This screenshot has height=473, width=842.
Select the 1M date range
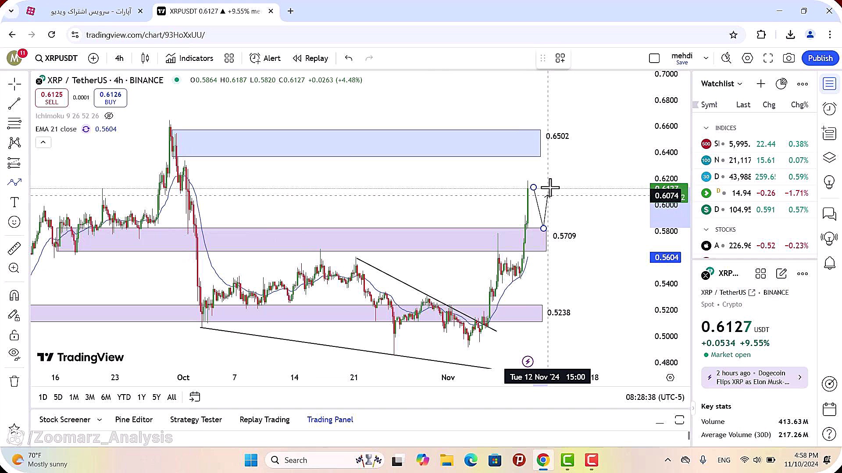pyautogui.click(x=74, y=397)
